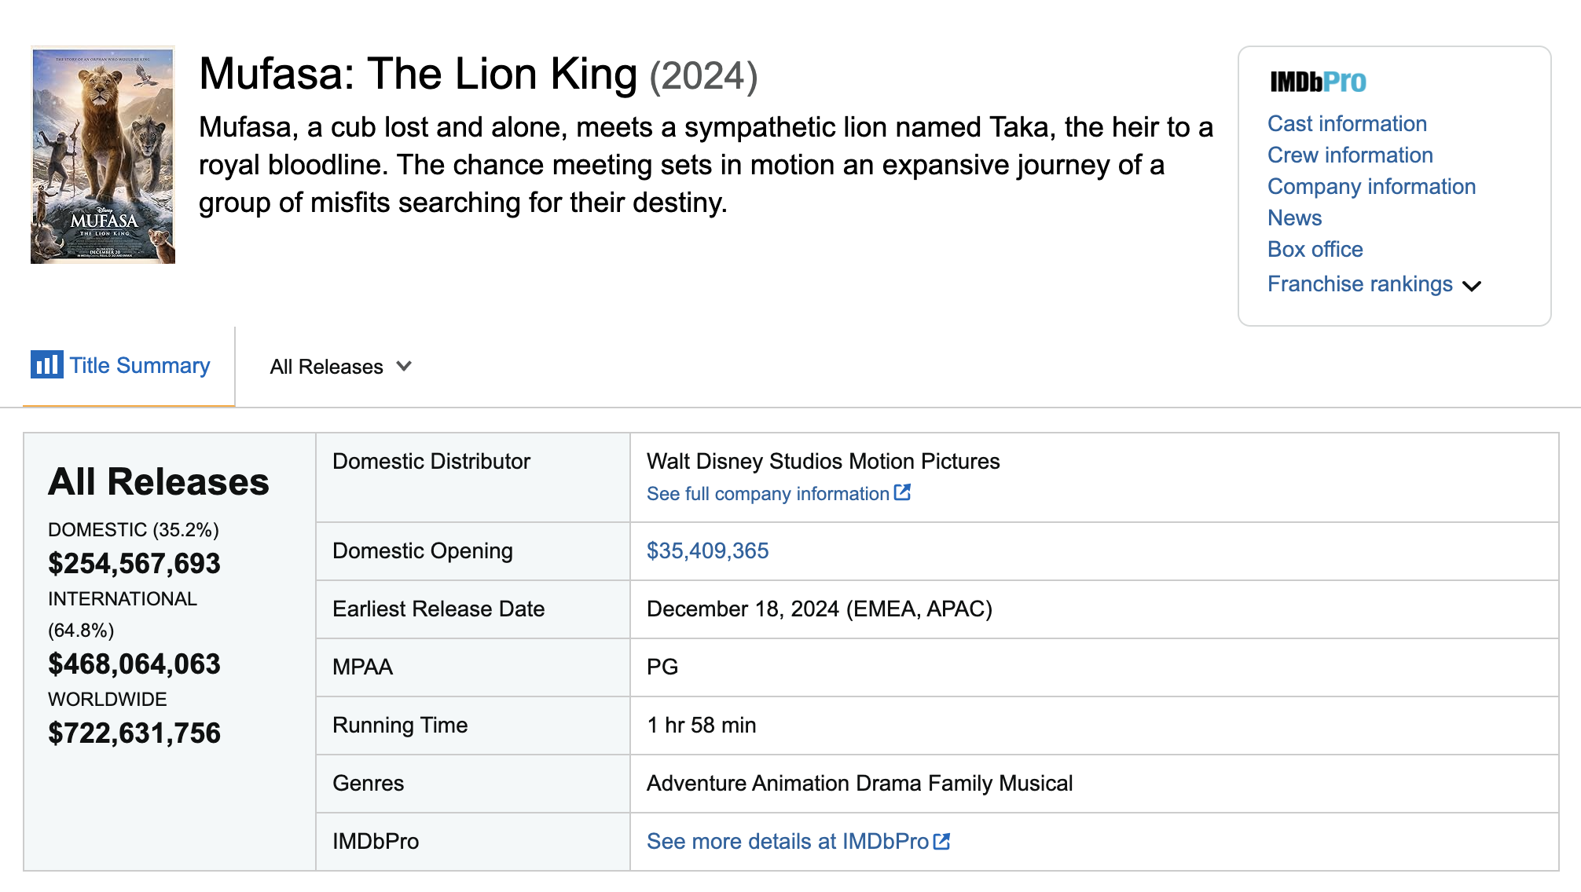Click Franchise rankings text
Screen dimensions: 1581x892
click(x=1359, y=284)
